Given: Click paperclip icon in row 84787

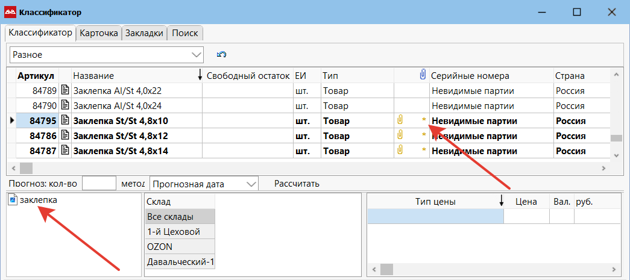Looking at the screenshot, I should pyautogui.click(x=400, y=150).
